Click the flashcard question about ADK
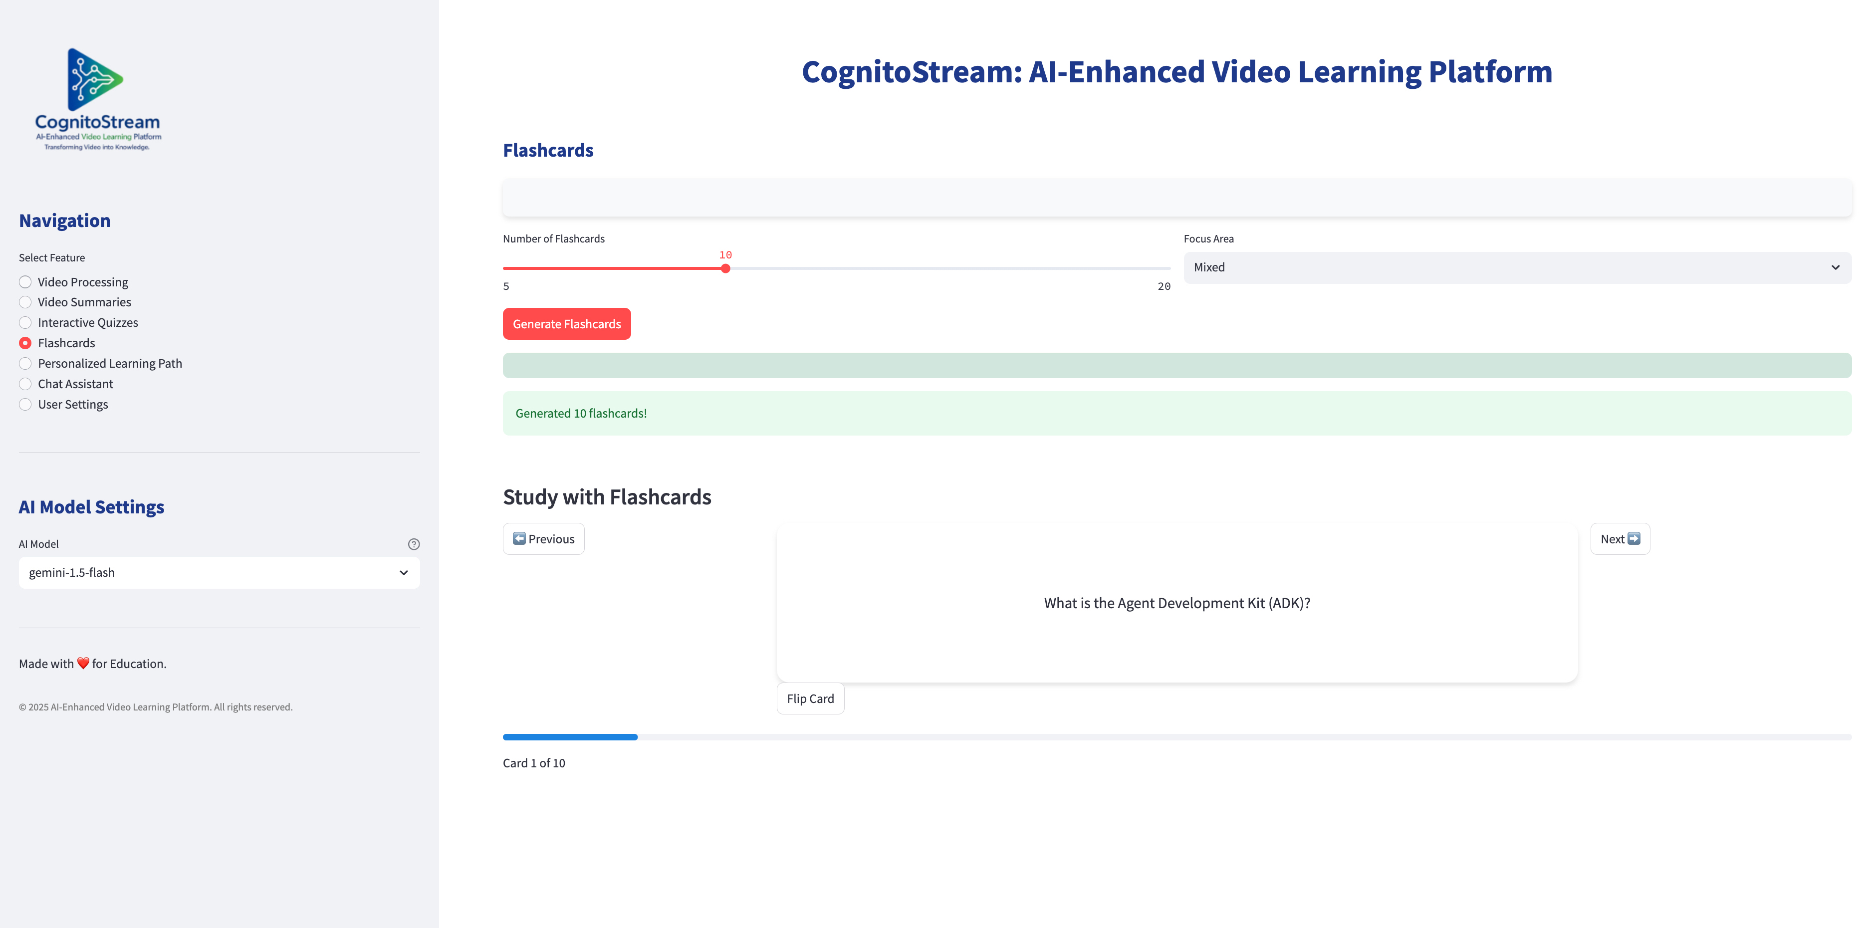The width and height of the screenshot is (1867, 928). click(x=1176, y=603)
